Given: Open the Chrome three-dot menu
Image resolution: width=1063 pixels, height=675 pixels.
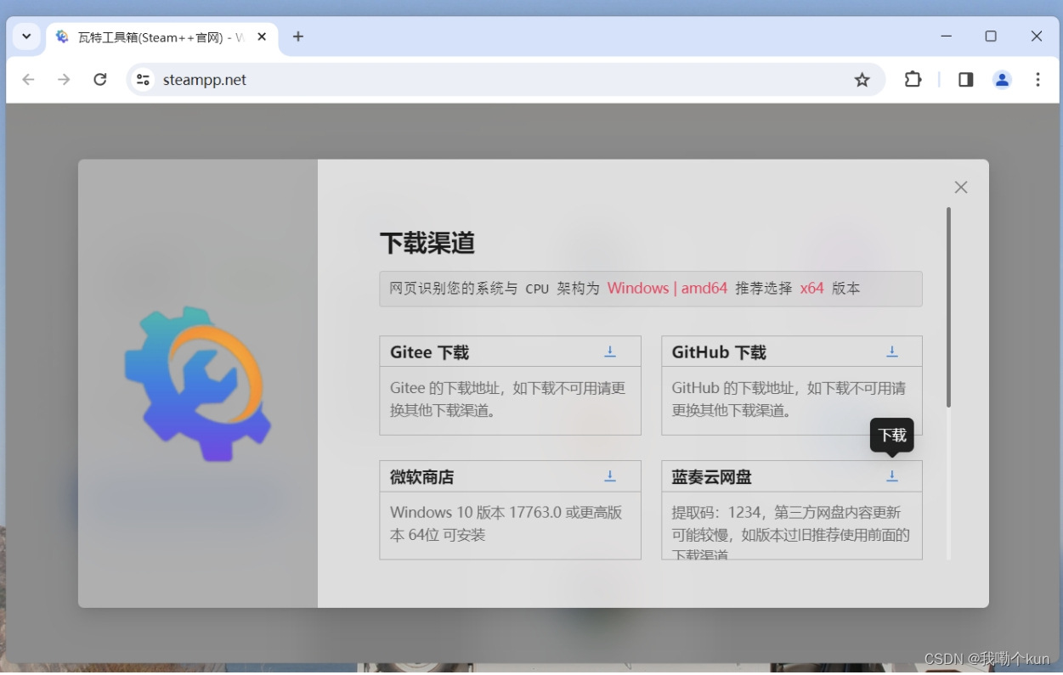Looking at the screenshot, I should [x=1038, y=80].
